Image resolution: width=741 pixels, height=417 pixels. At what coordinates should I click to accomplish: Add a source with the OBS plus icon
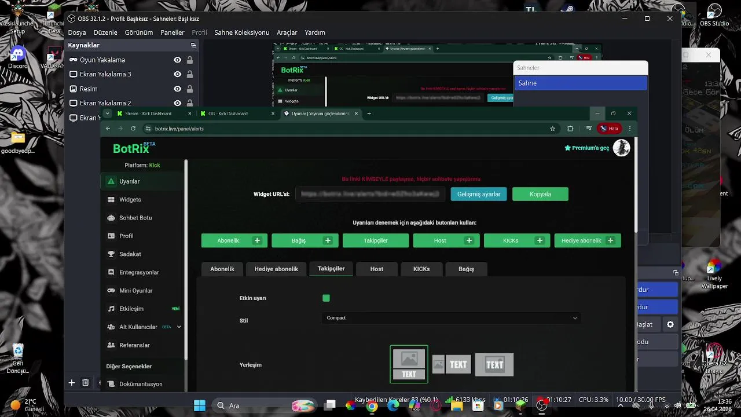72,383
